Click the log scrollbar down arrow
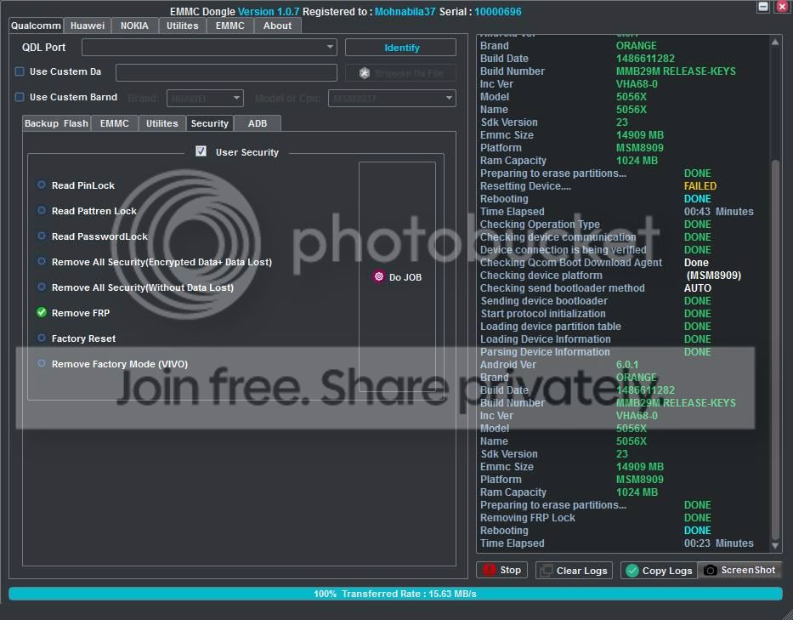 point(775,545)
